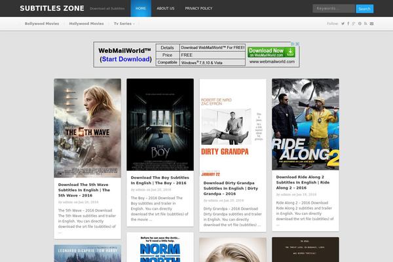Viewport: 393px width, 262px height.
Task: Go to the Subtitles Zone site logo
Action: point(52,9)
